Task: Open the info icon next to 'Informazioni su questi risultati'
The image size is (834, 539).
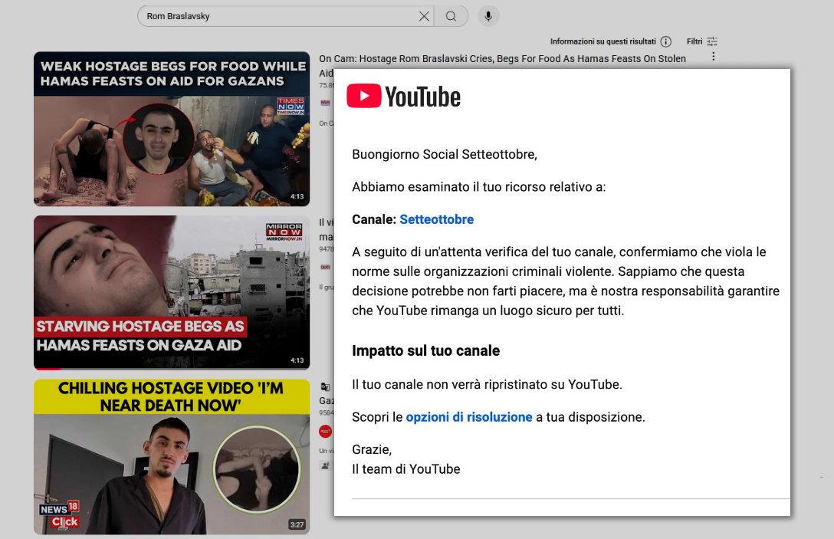Action: tap(666, 41)
